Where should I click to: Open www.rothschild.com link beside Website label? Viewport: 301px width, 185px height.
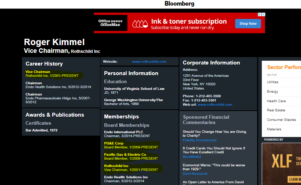click(149, 62)
